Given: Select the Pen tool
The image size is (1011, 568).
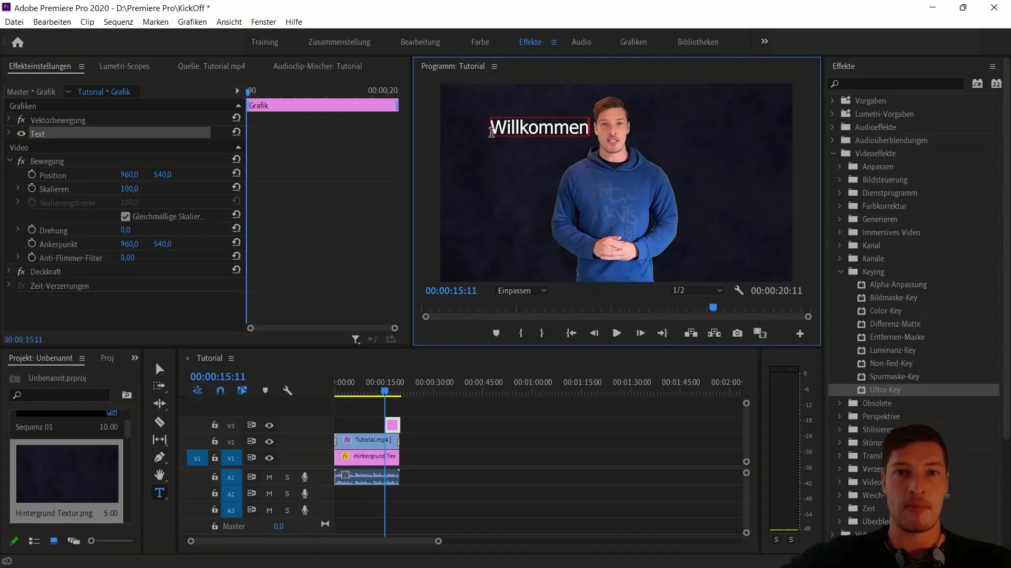Looking at the screenshot, I should tap(160, 457).
